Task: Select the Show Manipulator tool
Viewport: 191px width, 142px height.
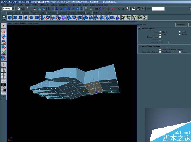Action: pyautogui.click(x=4, y=52)
